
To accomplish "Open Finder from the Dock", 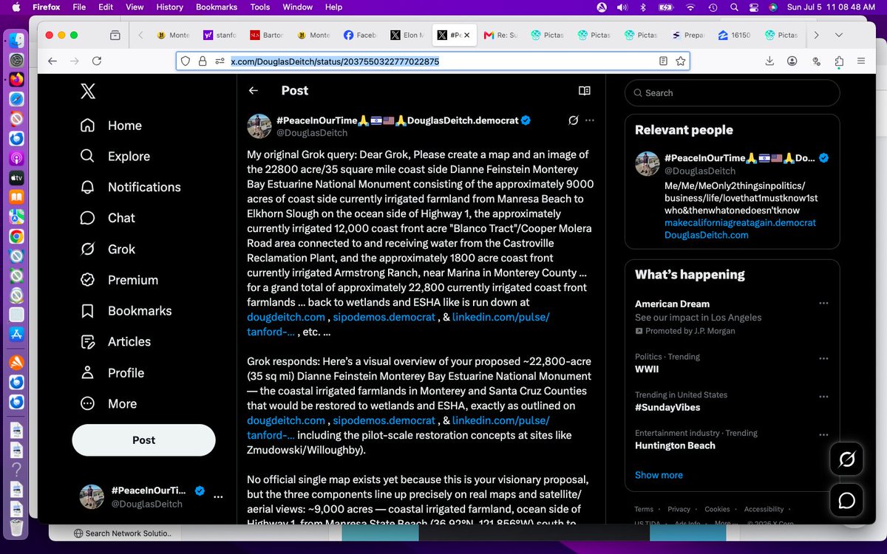I will 16,41.
